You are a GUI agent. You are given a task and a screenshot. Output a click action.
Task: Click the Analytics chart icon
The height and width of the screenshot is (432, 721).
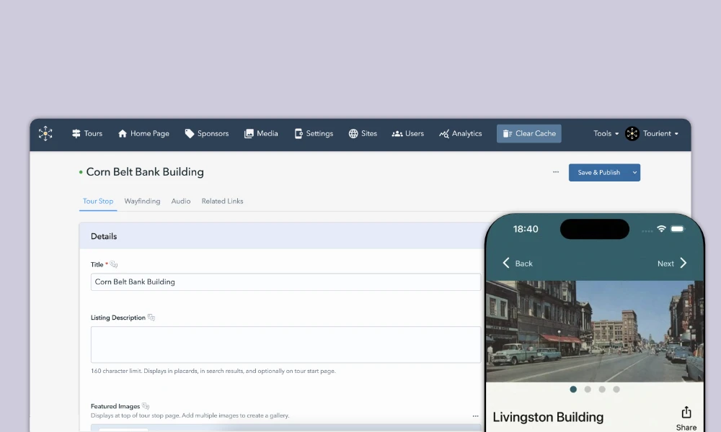(443, 134)
